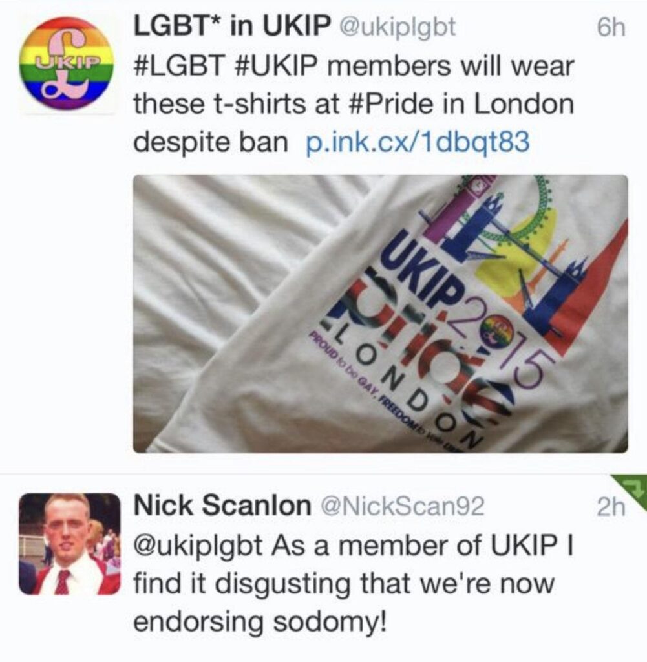Open the Nick Scanlon display name

(x=221, y=506)
